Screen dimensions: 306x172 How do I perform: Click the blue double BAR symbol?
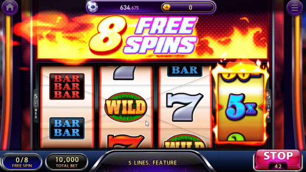67,128
